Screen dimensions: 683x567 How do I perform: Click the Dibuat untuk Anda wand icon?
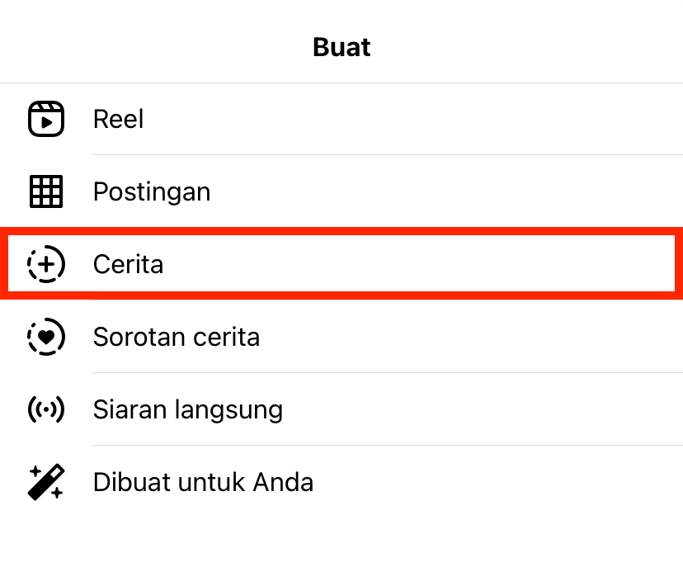pos(46,482)
